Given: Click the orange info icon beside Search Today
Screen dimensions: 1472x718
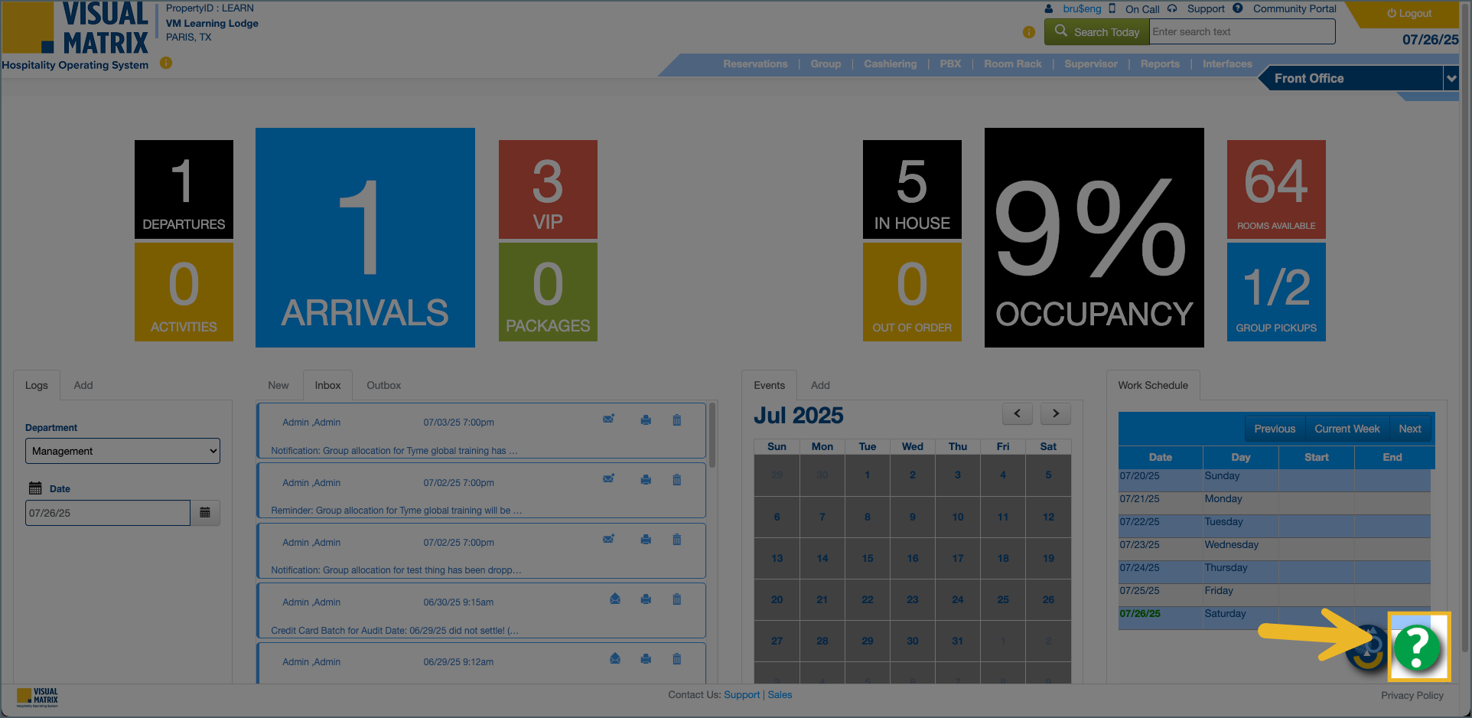Looking at the screenshot, I should [x=1028, y=32].
